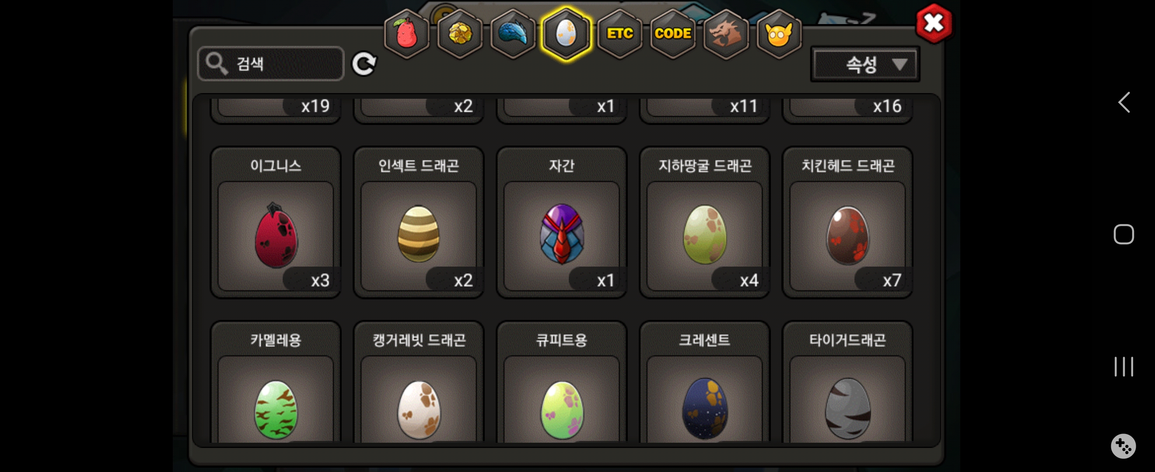1155x472 pixels.
Task: Open the Android recent apps button
Action: tap(1123, 366)
